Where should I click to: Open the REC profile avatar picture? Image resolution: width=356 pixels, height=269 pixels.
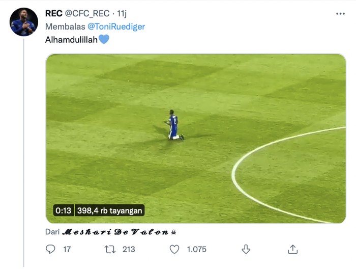pos(23,22)
